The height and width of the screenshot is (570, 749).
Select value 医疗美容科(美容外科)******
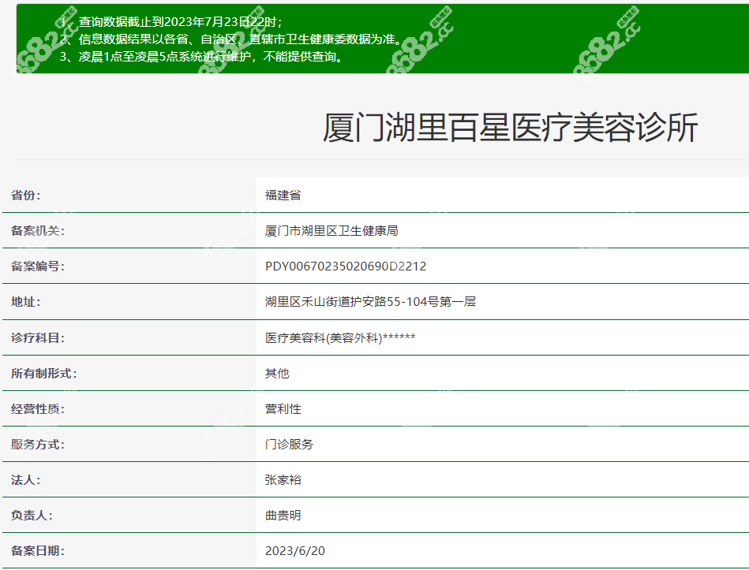pos(340,338)
